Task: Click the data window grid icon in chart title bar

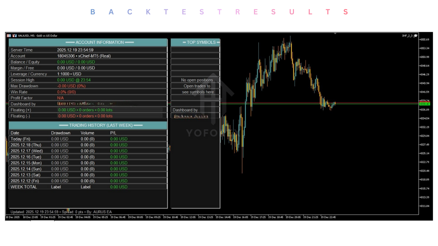Action: click(9, 36)
